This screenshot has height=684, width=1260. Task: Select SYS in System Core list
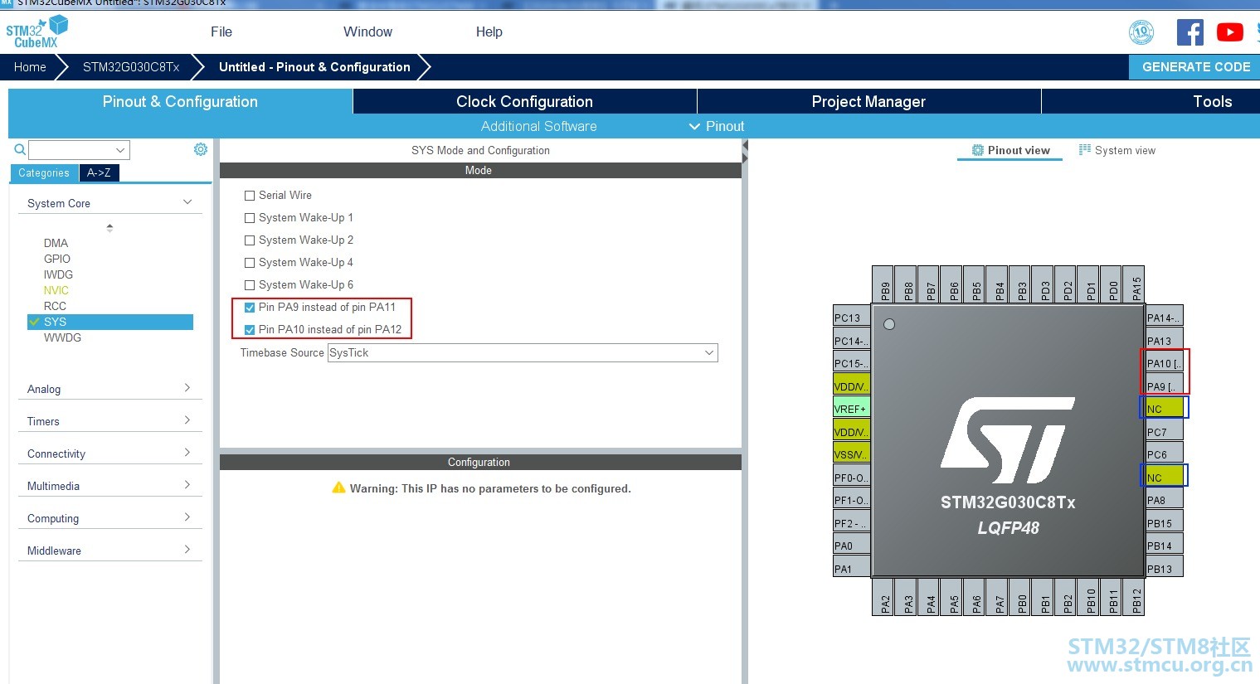coord(110,322)
